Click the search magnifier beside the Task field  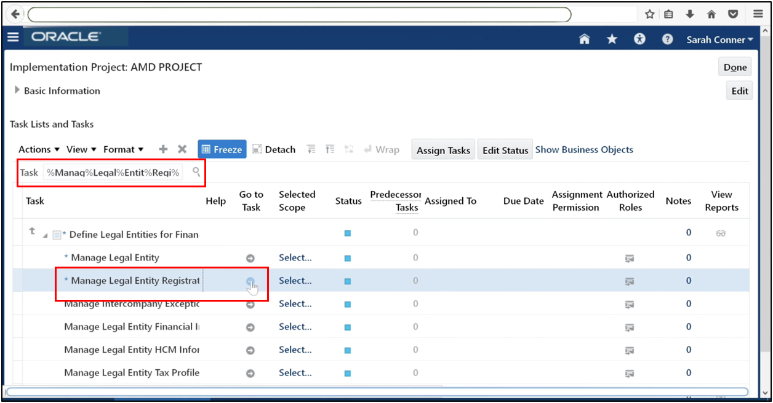(196, 173)
